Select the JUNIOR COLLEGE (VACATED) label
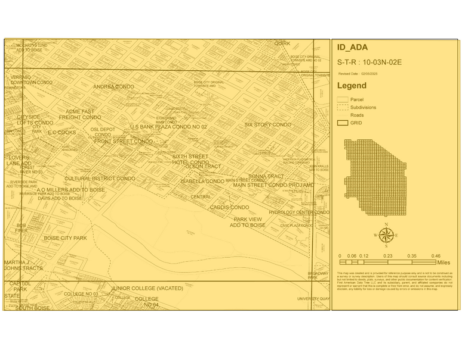The width and height of the screenshot is (462, 350). pyautogui.click(x=147, y=288)
